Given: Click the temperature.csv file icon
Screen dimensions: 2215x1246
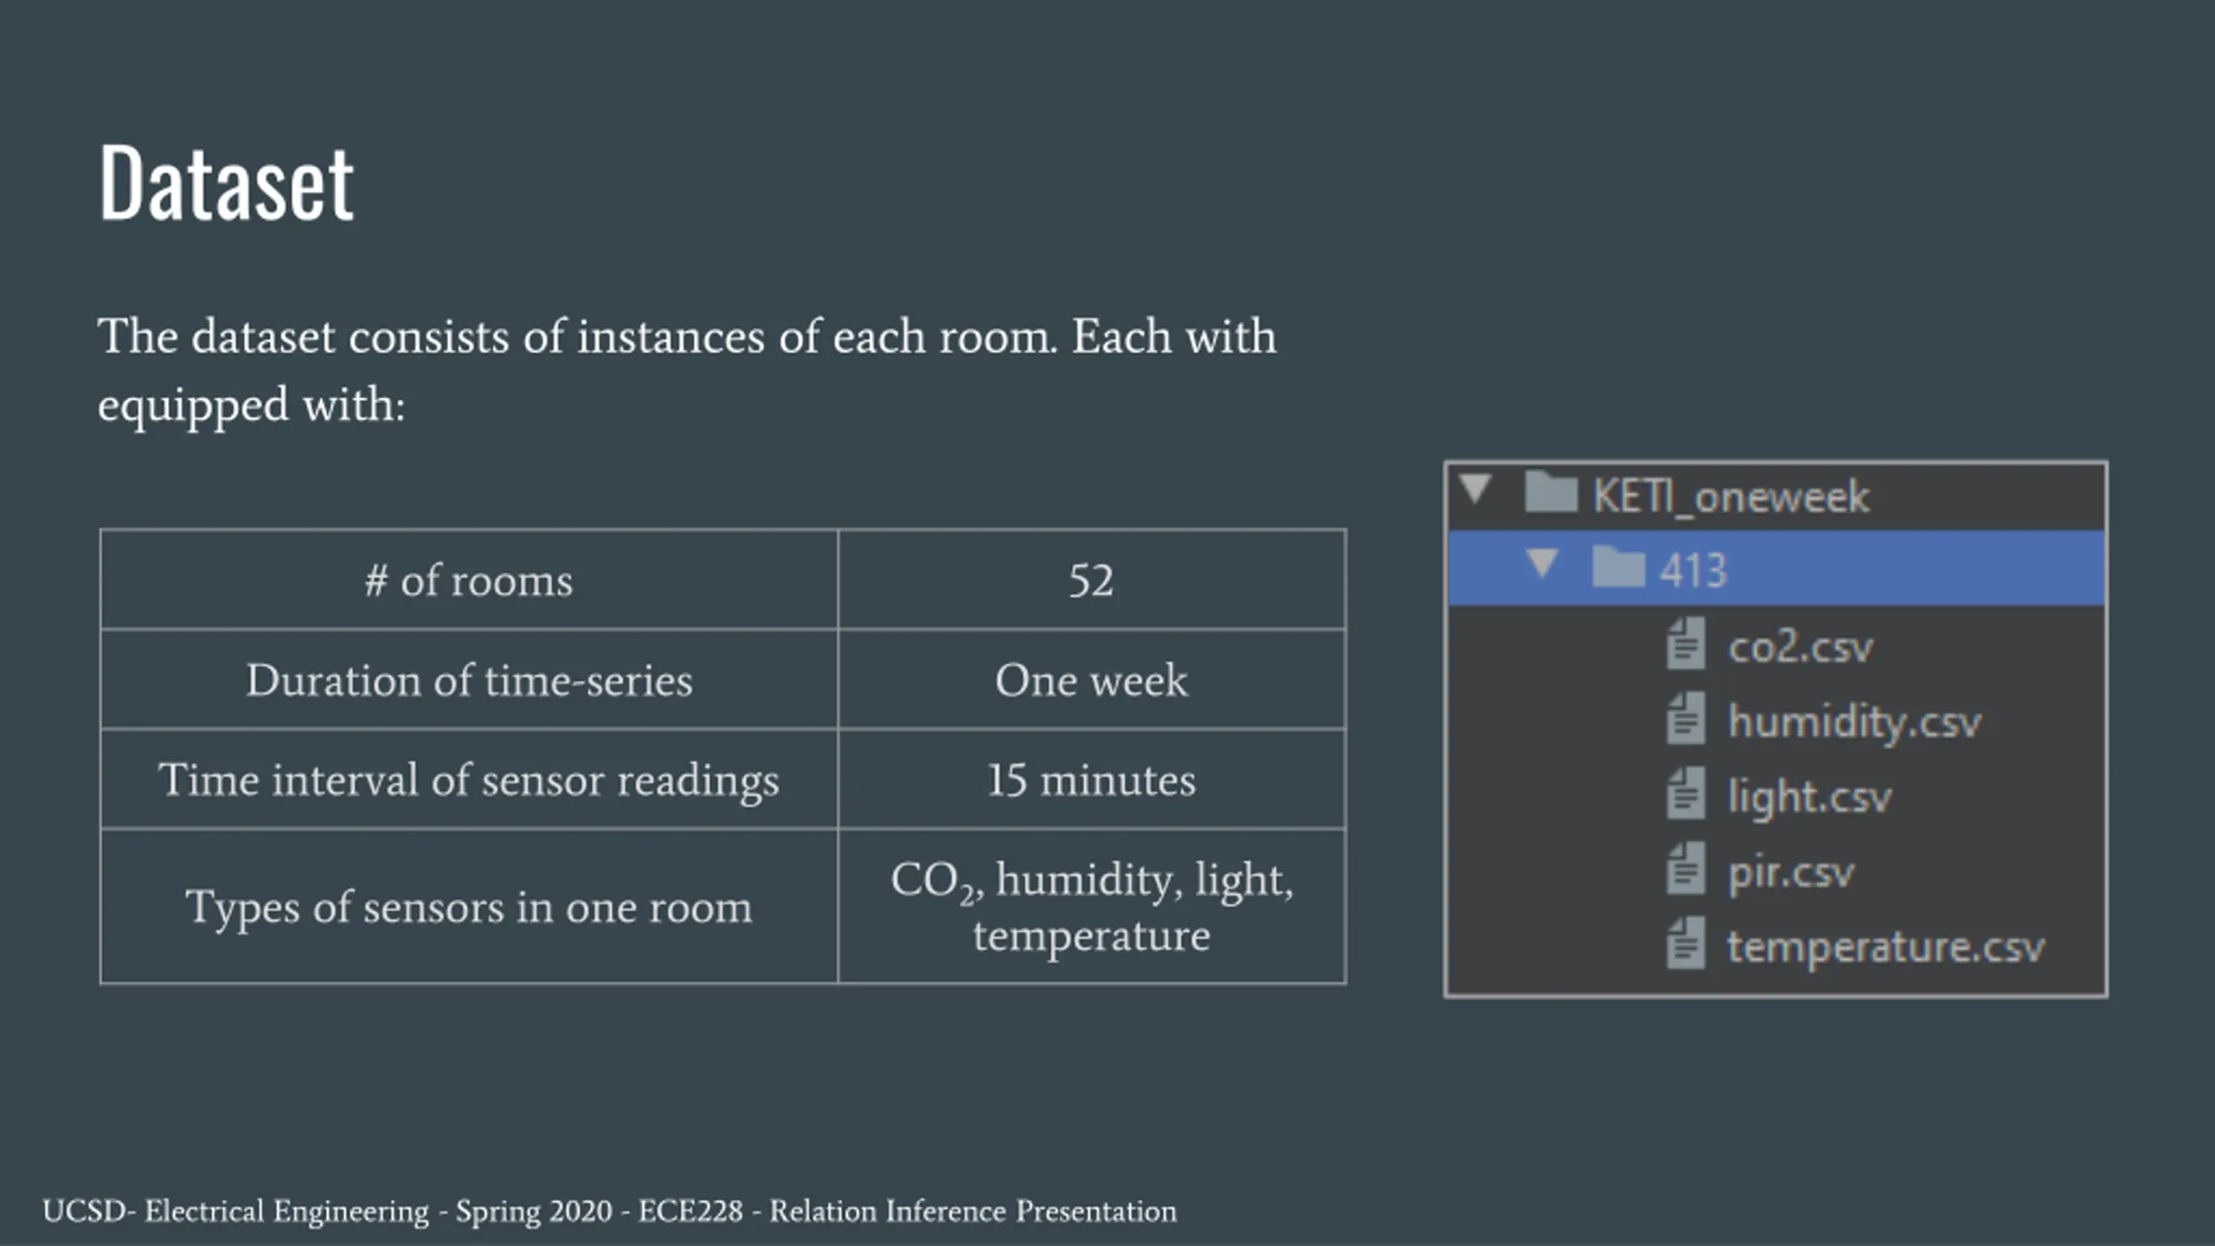Looking at the screenshot, I should tap(1685, 945).
